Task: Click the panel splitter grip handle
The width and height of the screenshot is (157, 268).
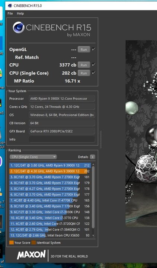Action: click(x=100, y=140)
